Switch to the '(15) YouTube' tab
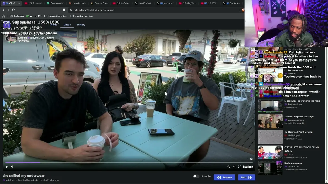 pyautogui.click(x=121, y=3)
